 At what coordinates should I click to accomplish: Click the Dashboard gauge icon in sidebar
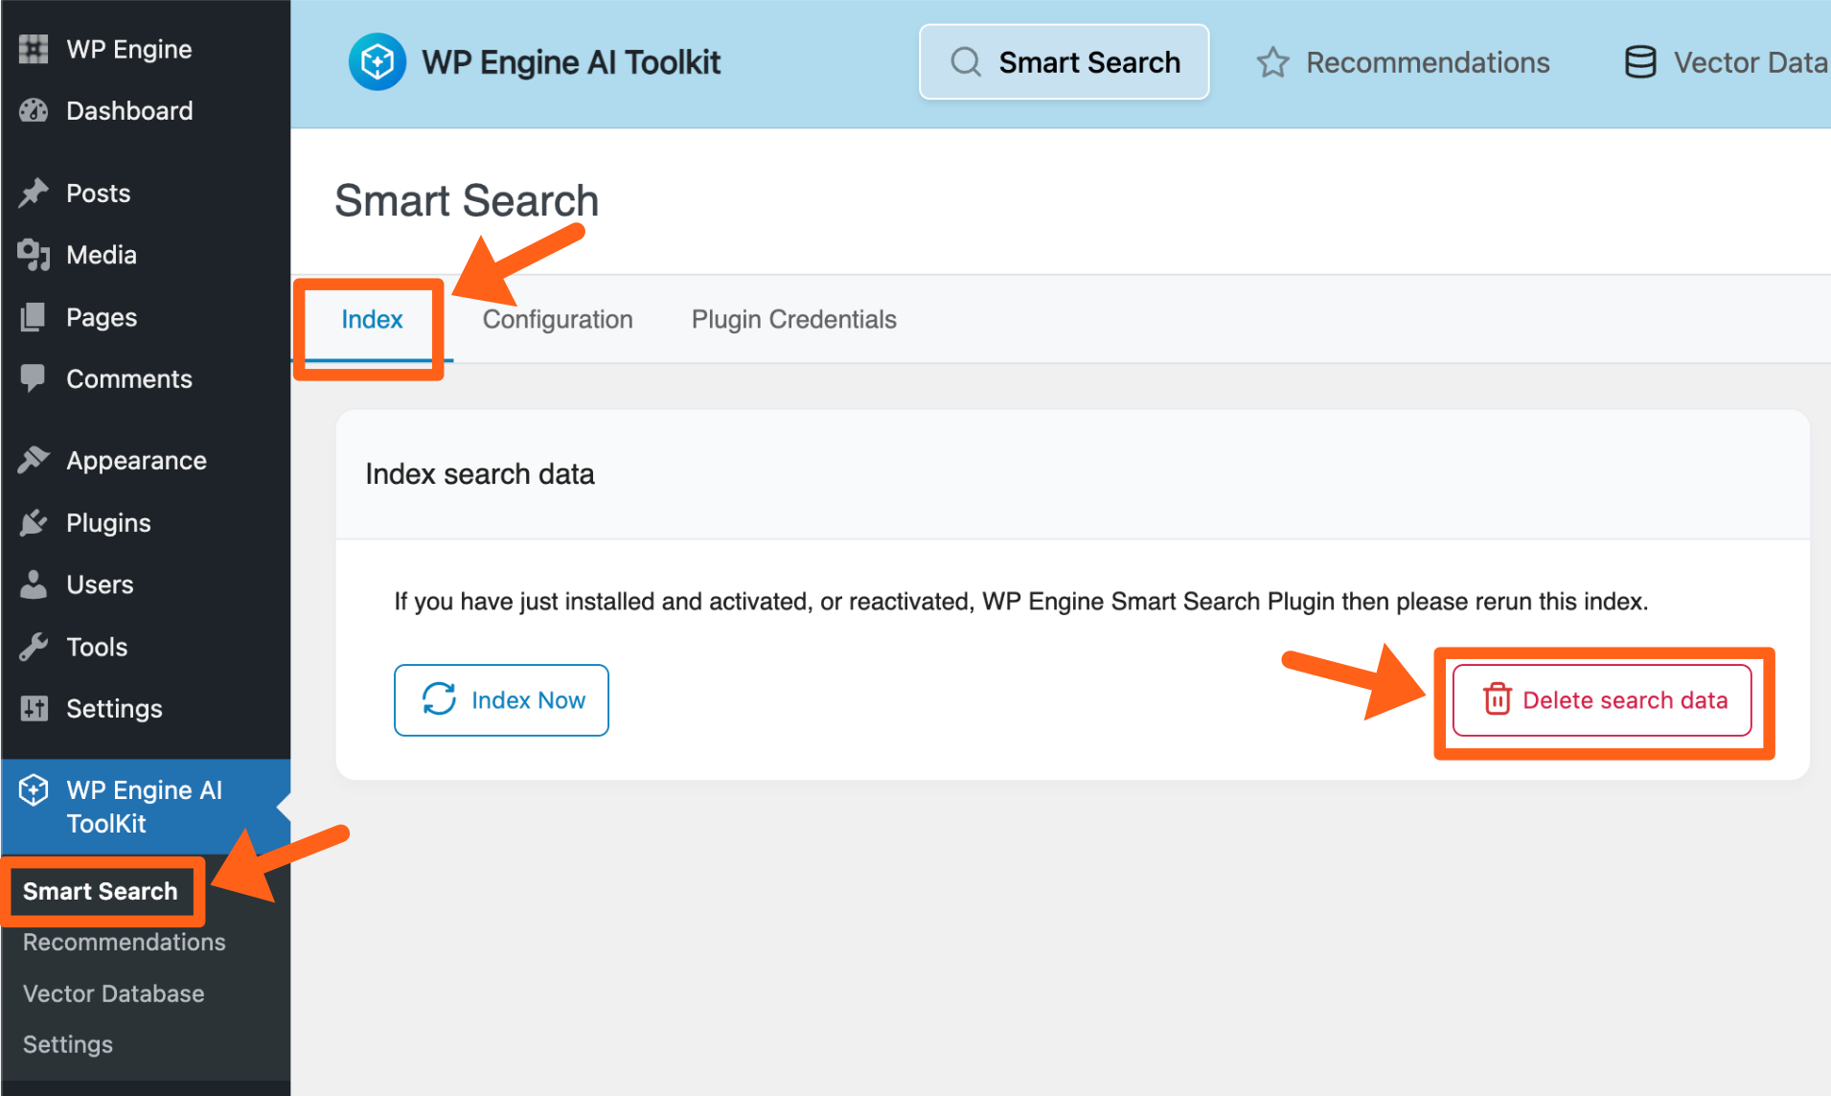[34, 111]
